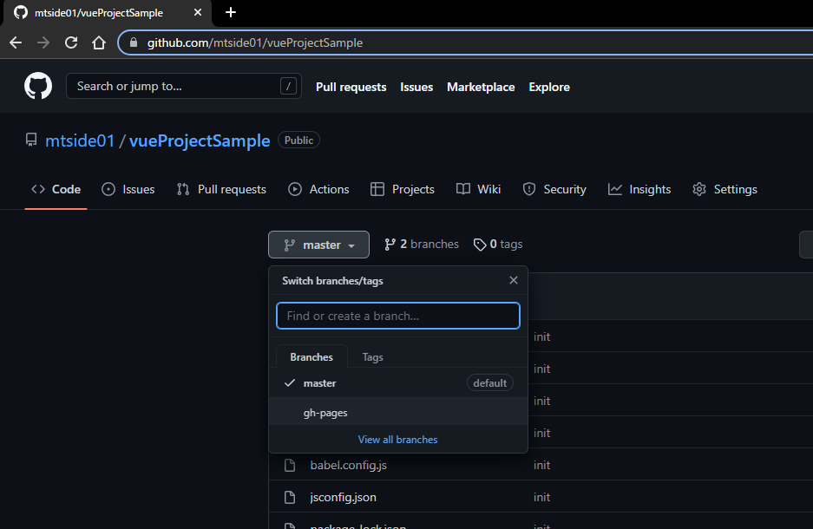Screen dimensions: 813x529
Task: Open Pull requests in the top navigation
Action: tap(351, 87)
